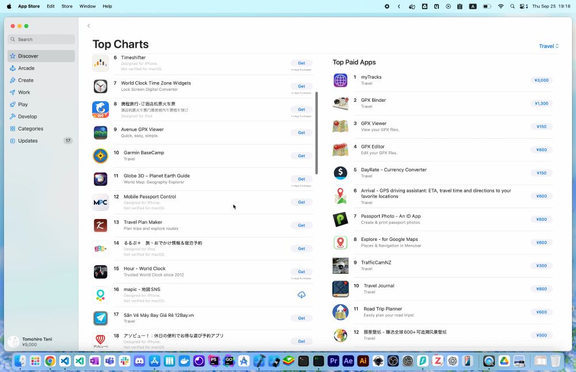Buy myTracks for ¥3,000
This screenshot has width=576, height=372.
tap(541, 80)
